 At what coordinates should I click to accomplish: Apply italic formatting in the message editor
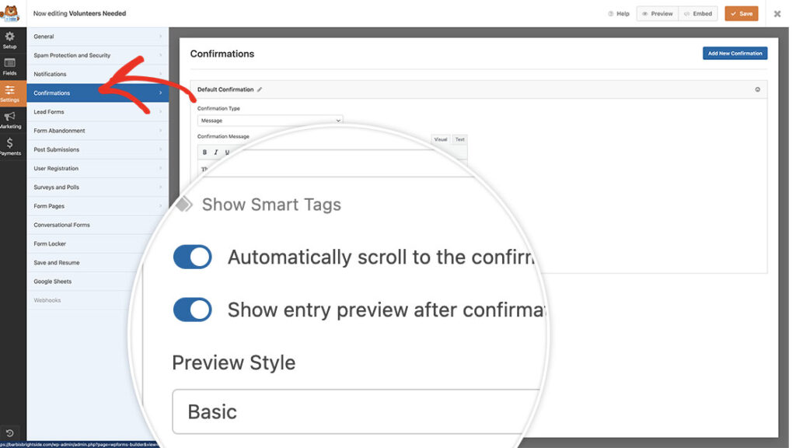[215, 152]
